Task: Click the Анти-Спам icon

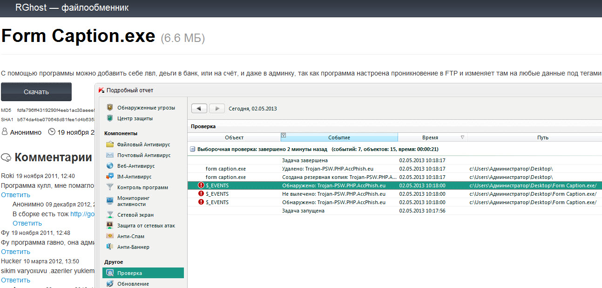Action: 110,236
